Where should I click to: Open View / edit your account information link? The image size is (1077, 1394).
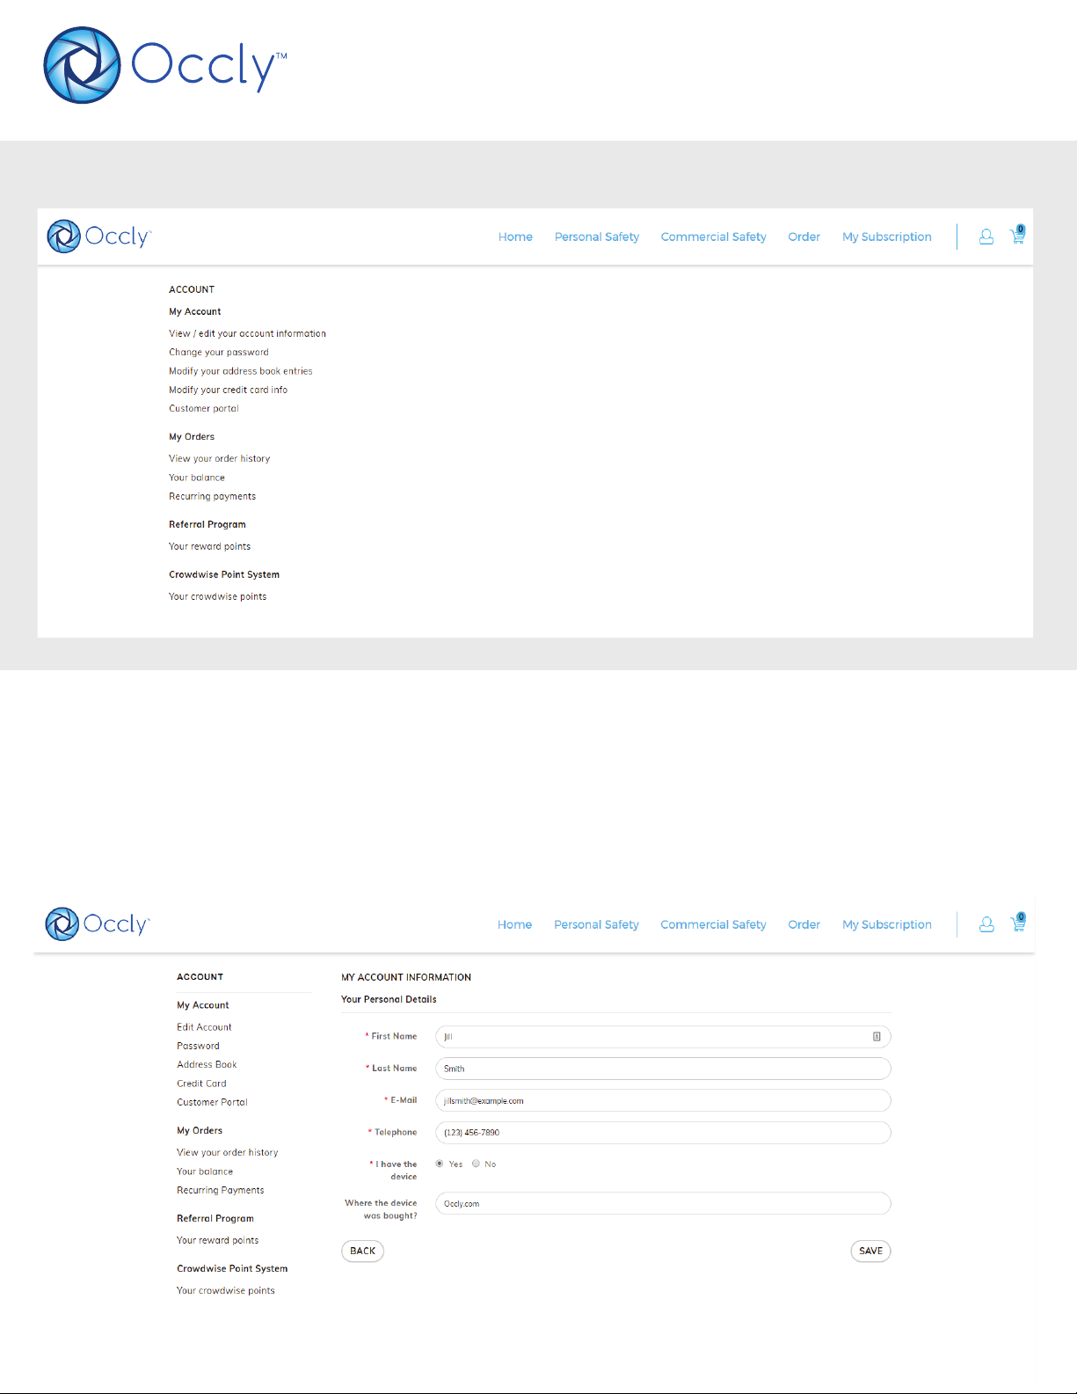(x=247, y=333)
